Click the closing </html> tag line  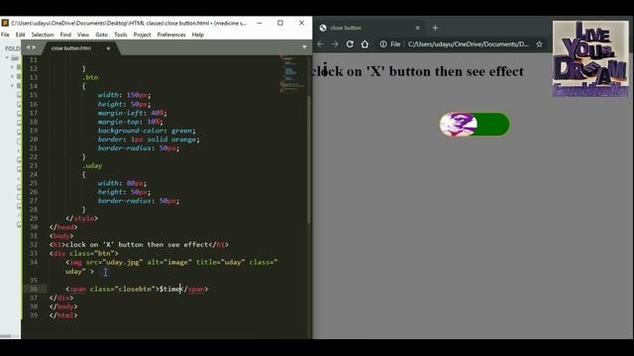(63, 315)
